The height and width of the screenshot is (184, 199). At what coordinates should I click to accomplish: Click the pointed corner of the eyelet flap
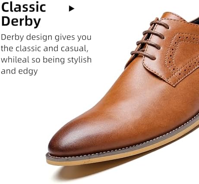(x=174, y=84)
